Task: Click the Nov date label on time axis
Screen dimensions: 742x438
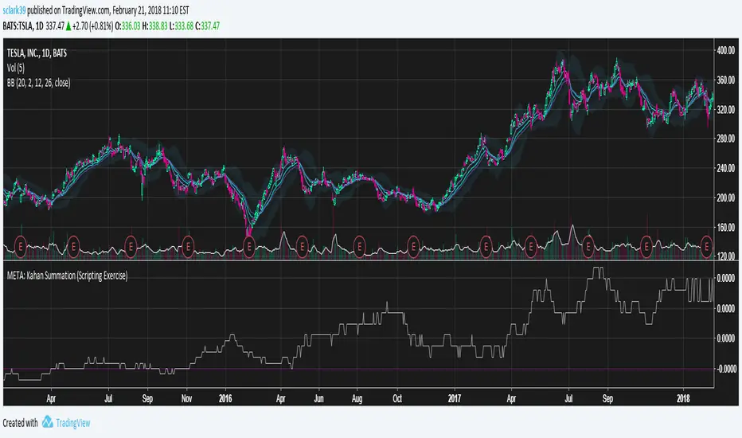Action: coord(186,399)
